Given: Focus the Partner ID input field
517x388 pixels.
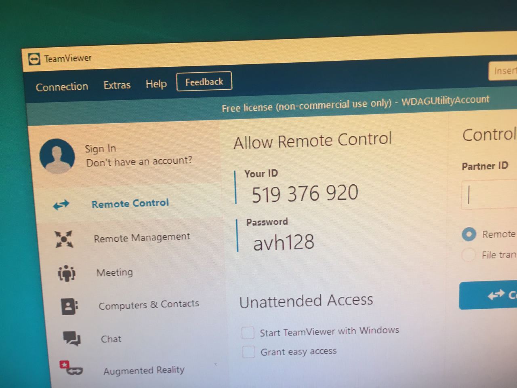Looking at the screenshot, I should coord(489,194).
